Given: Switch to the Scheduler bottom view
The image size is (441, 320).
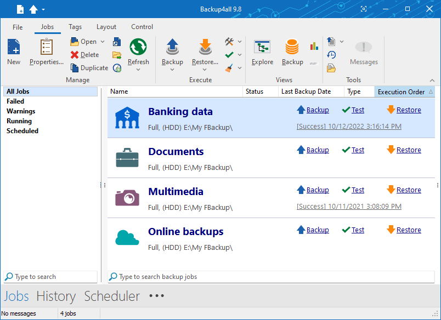Looking at the screenshot, I should (x=112, y=296).
